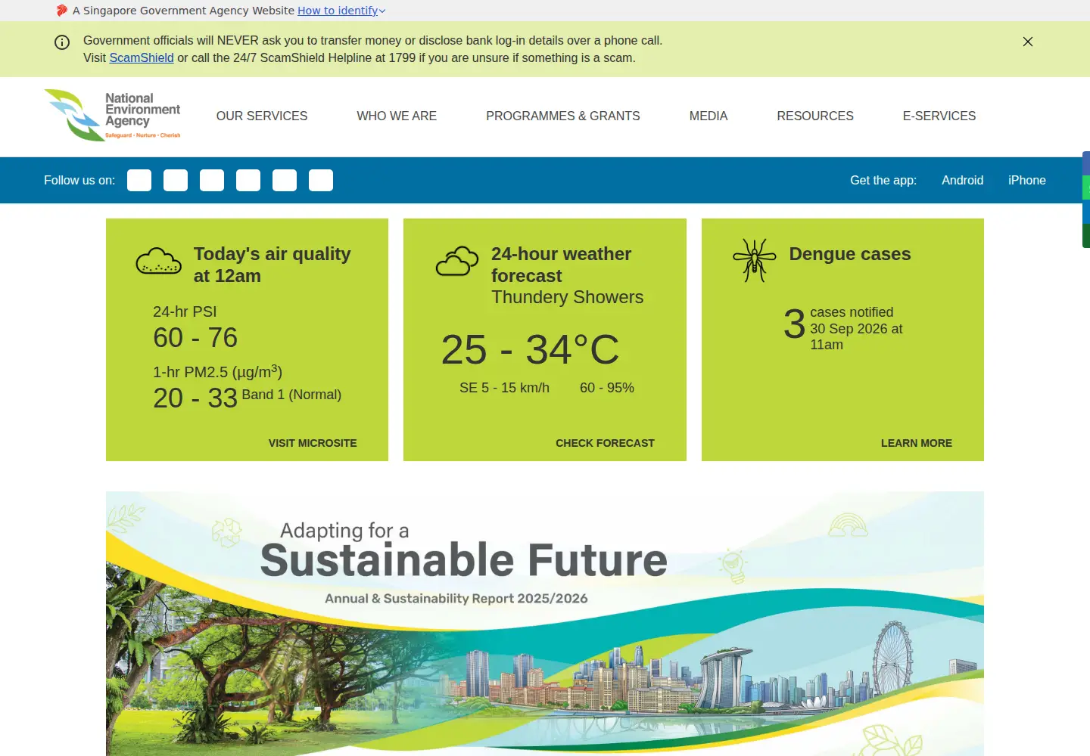This screenshot has width=1090, height=756.
Task: Click the air quality cloud icon
Action: 158,261
